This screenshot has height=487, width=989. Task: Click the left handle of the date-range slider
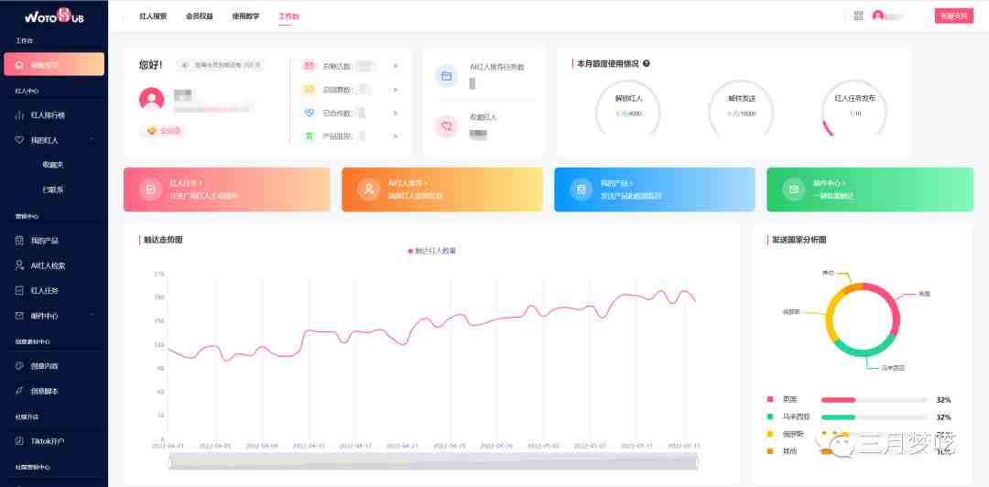[x=169, y=462]
